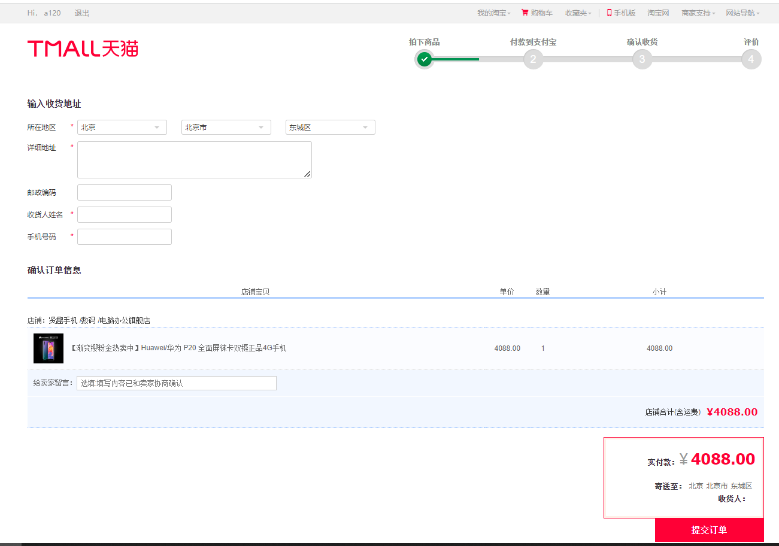Screen dimensions: 779x546
Task: Click the green checkmark step circle
Action: pos(424,59)
